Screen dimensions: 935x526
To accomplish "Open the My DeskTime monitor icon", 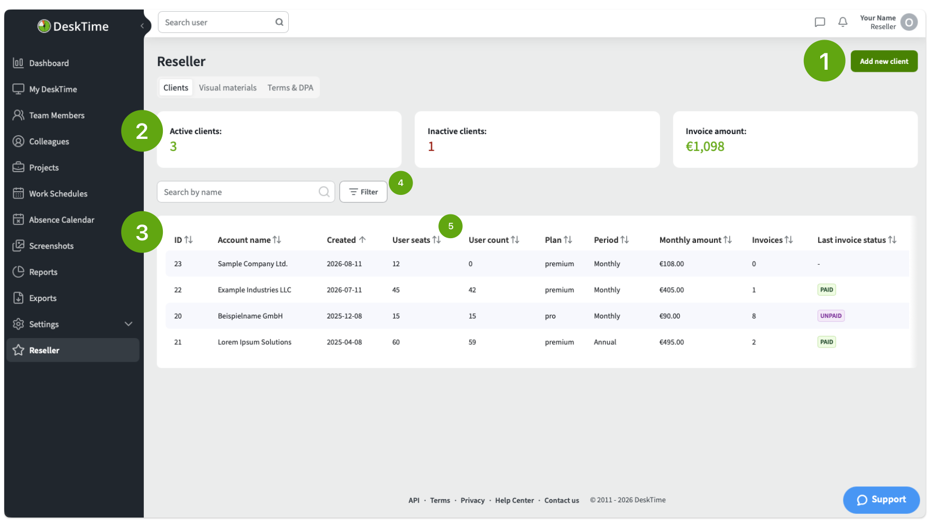I will (x=19, y=89).
